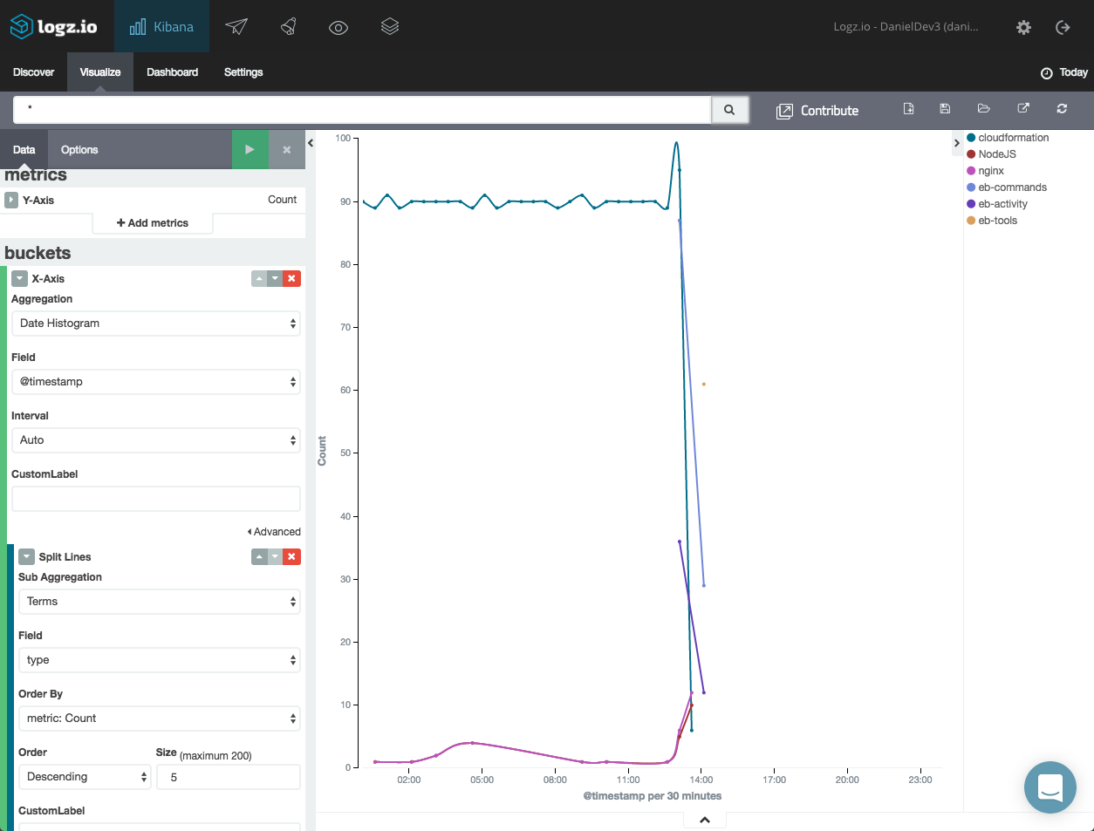Image resolution: width=1094 pixels, height=831 pixels.
Task: Toggle the Split Lines bucket collapse arrow
Action: point(26,557)
